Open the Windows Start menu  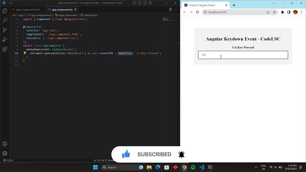point(96,167)
